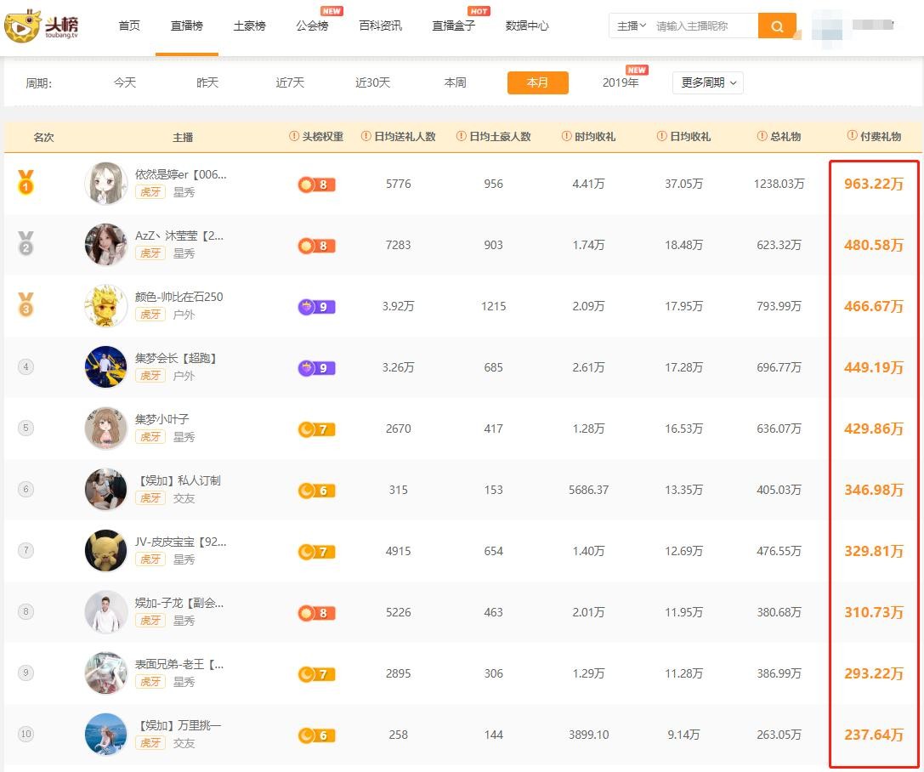Switch to the 本周 period
The image size is (924, 772).
click(455, 83)
